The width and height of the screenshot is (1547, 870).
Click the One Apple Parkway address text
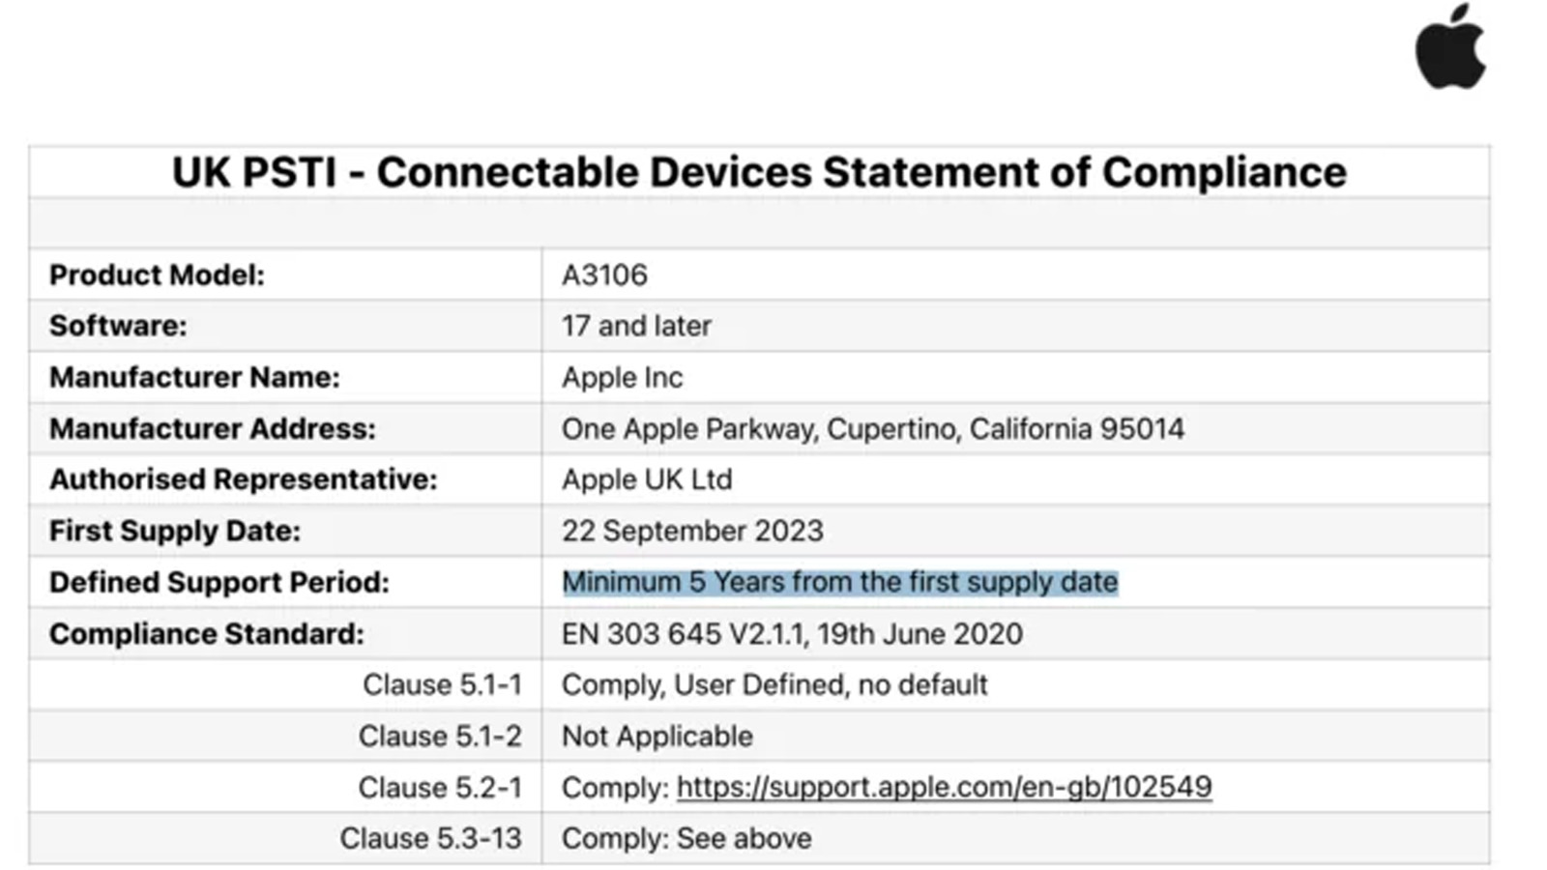coord(872,428)
